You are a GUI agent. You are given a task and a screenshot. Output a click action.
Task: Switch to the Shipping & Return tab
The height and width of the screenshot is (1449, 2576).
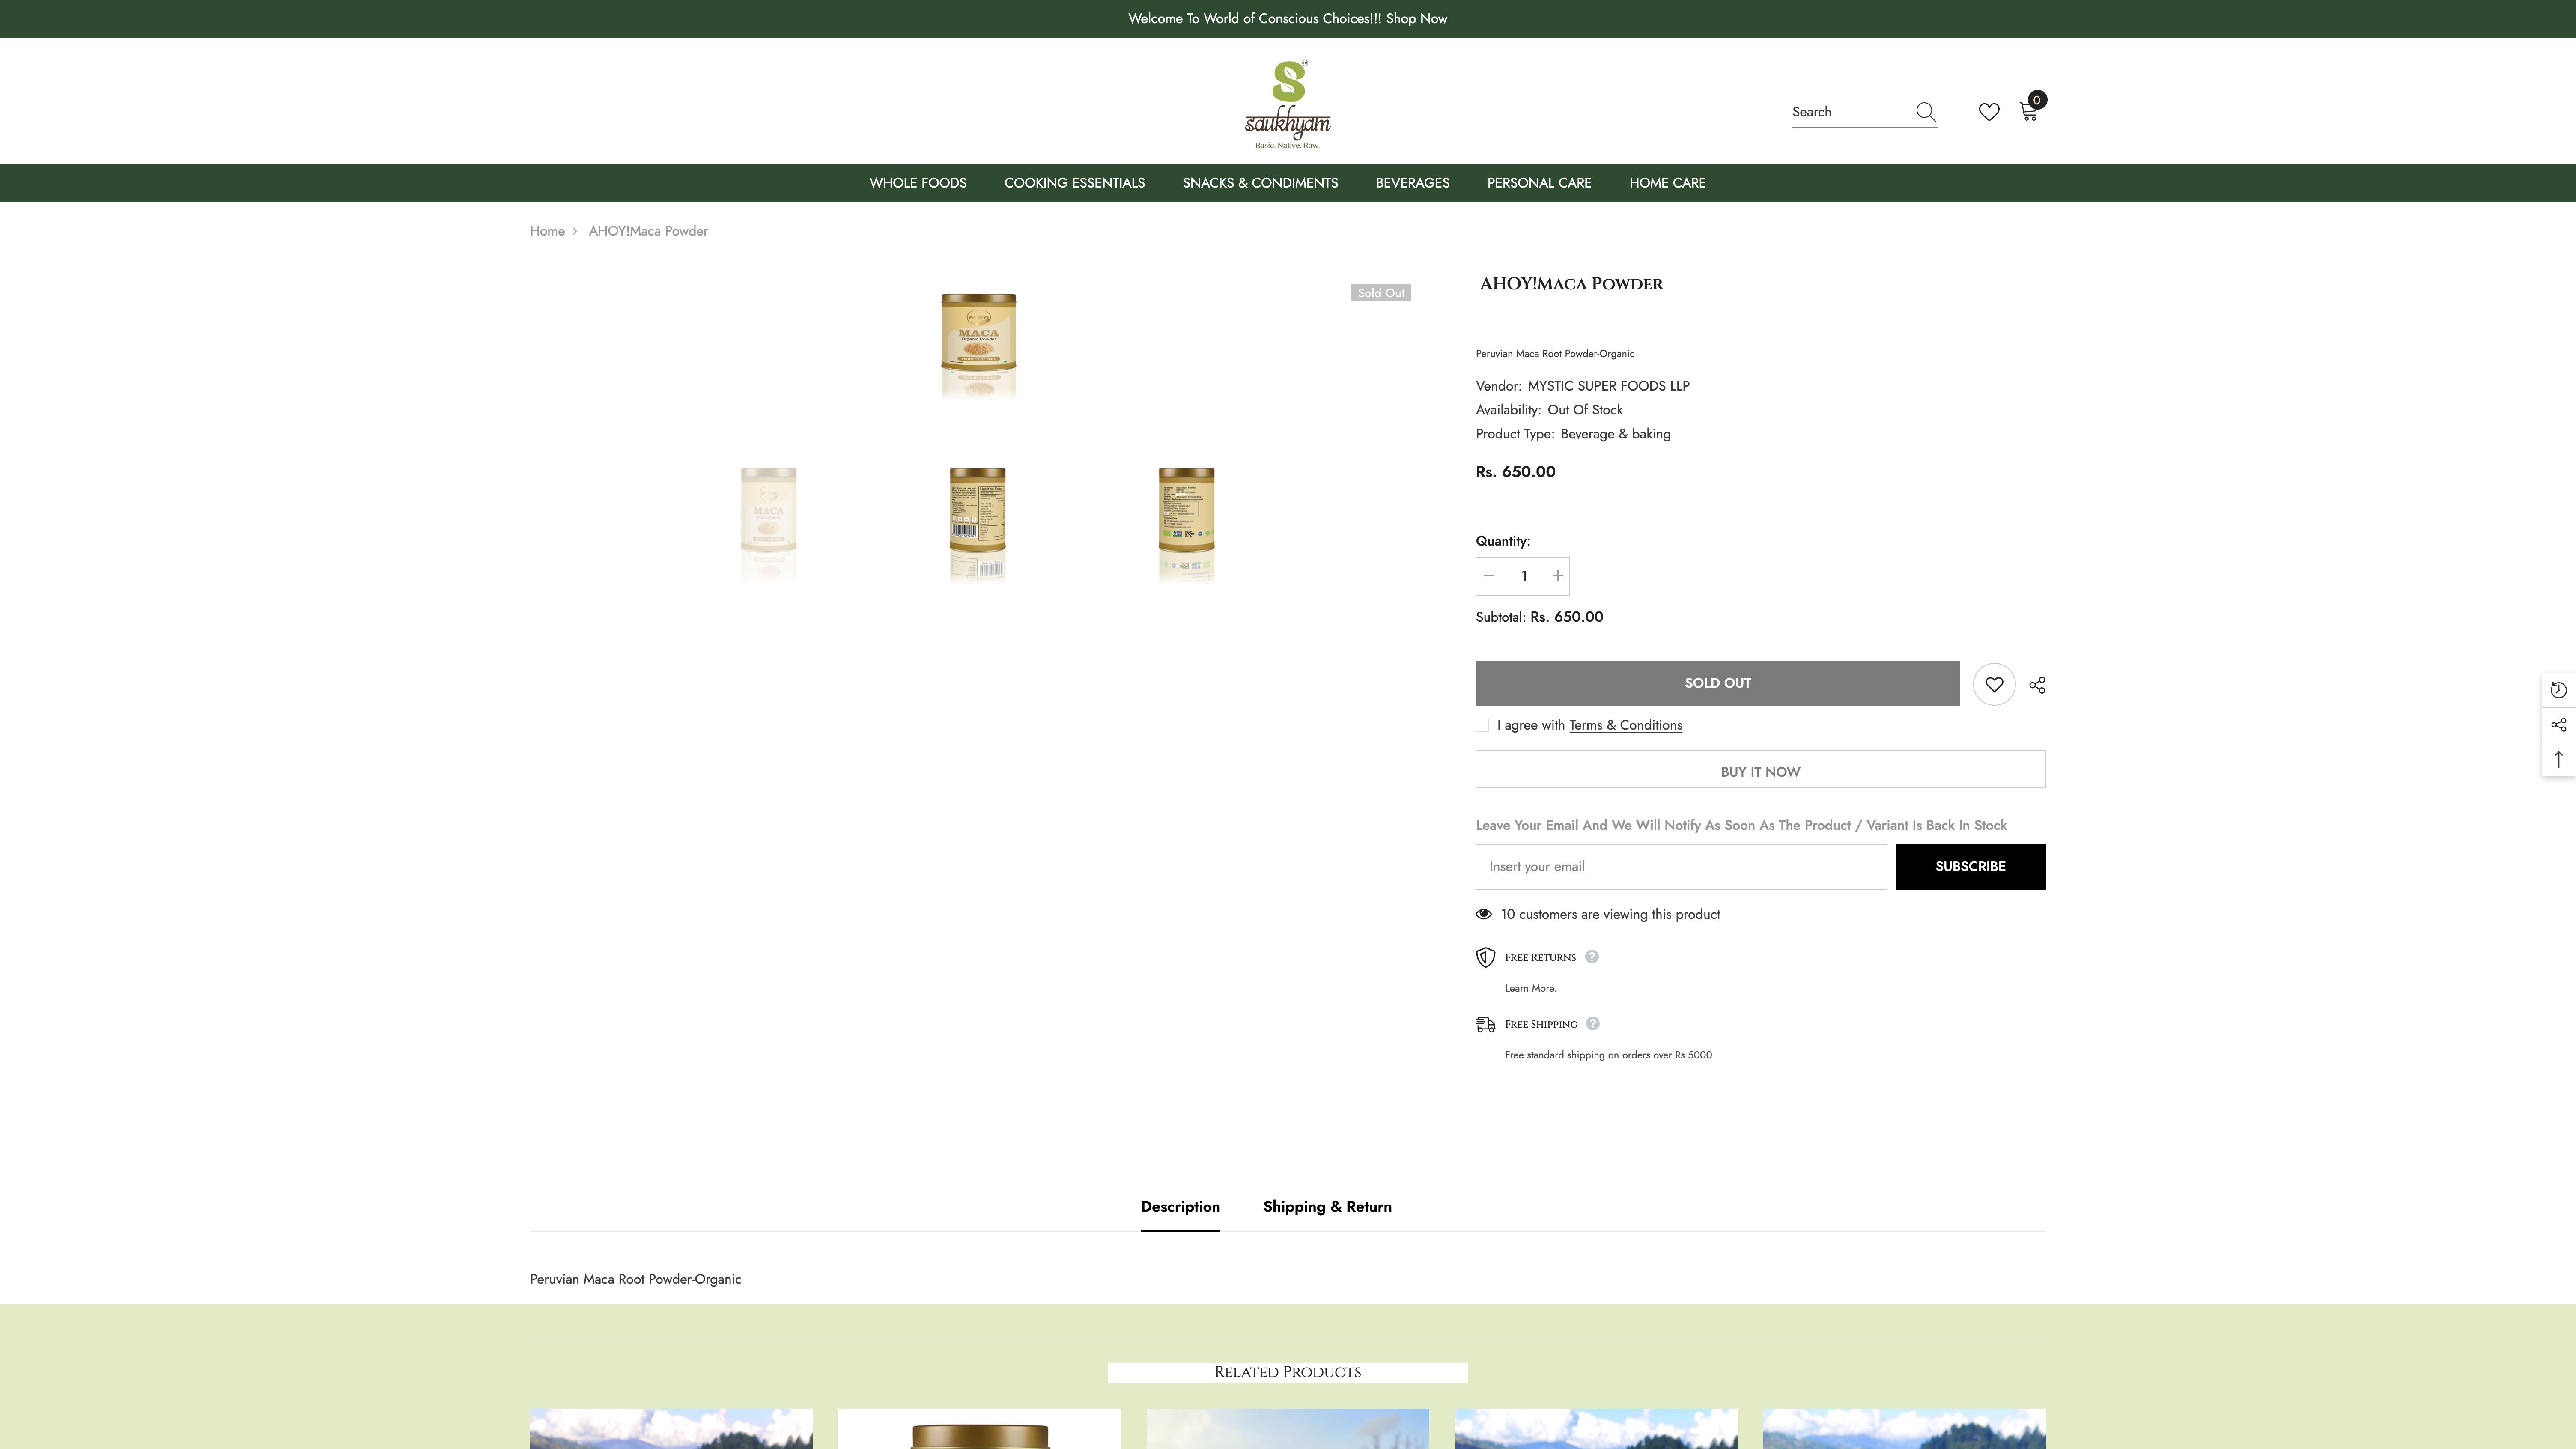tap(1327, 1207)
